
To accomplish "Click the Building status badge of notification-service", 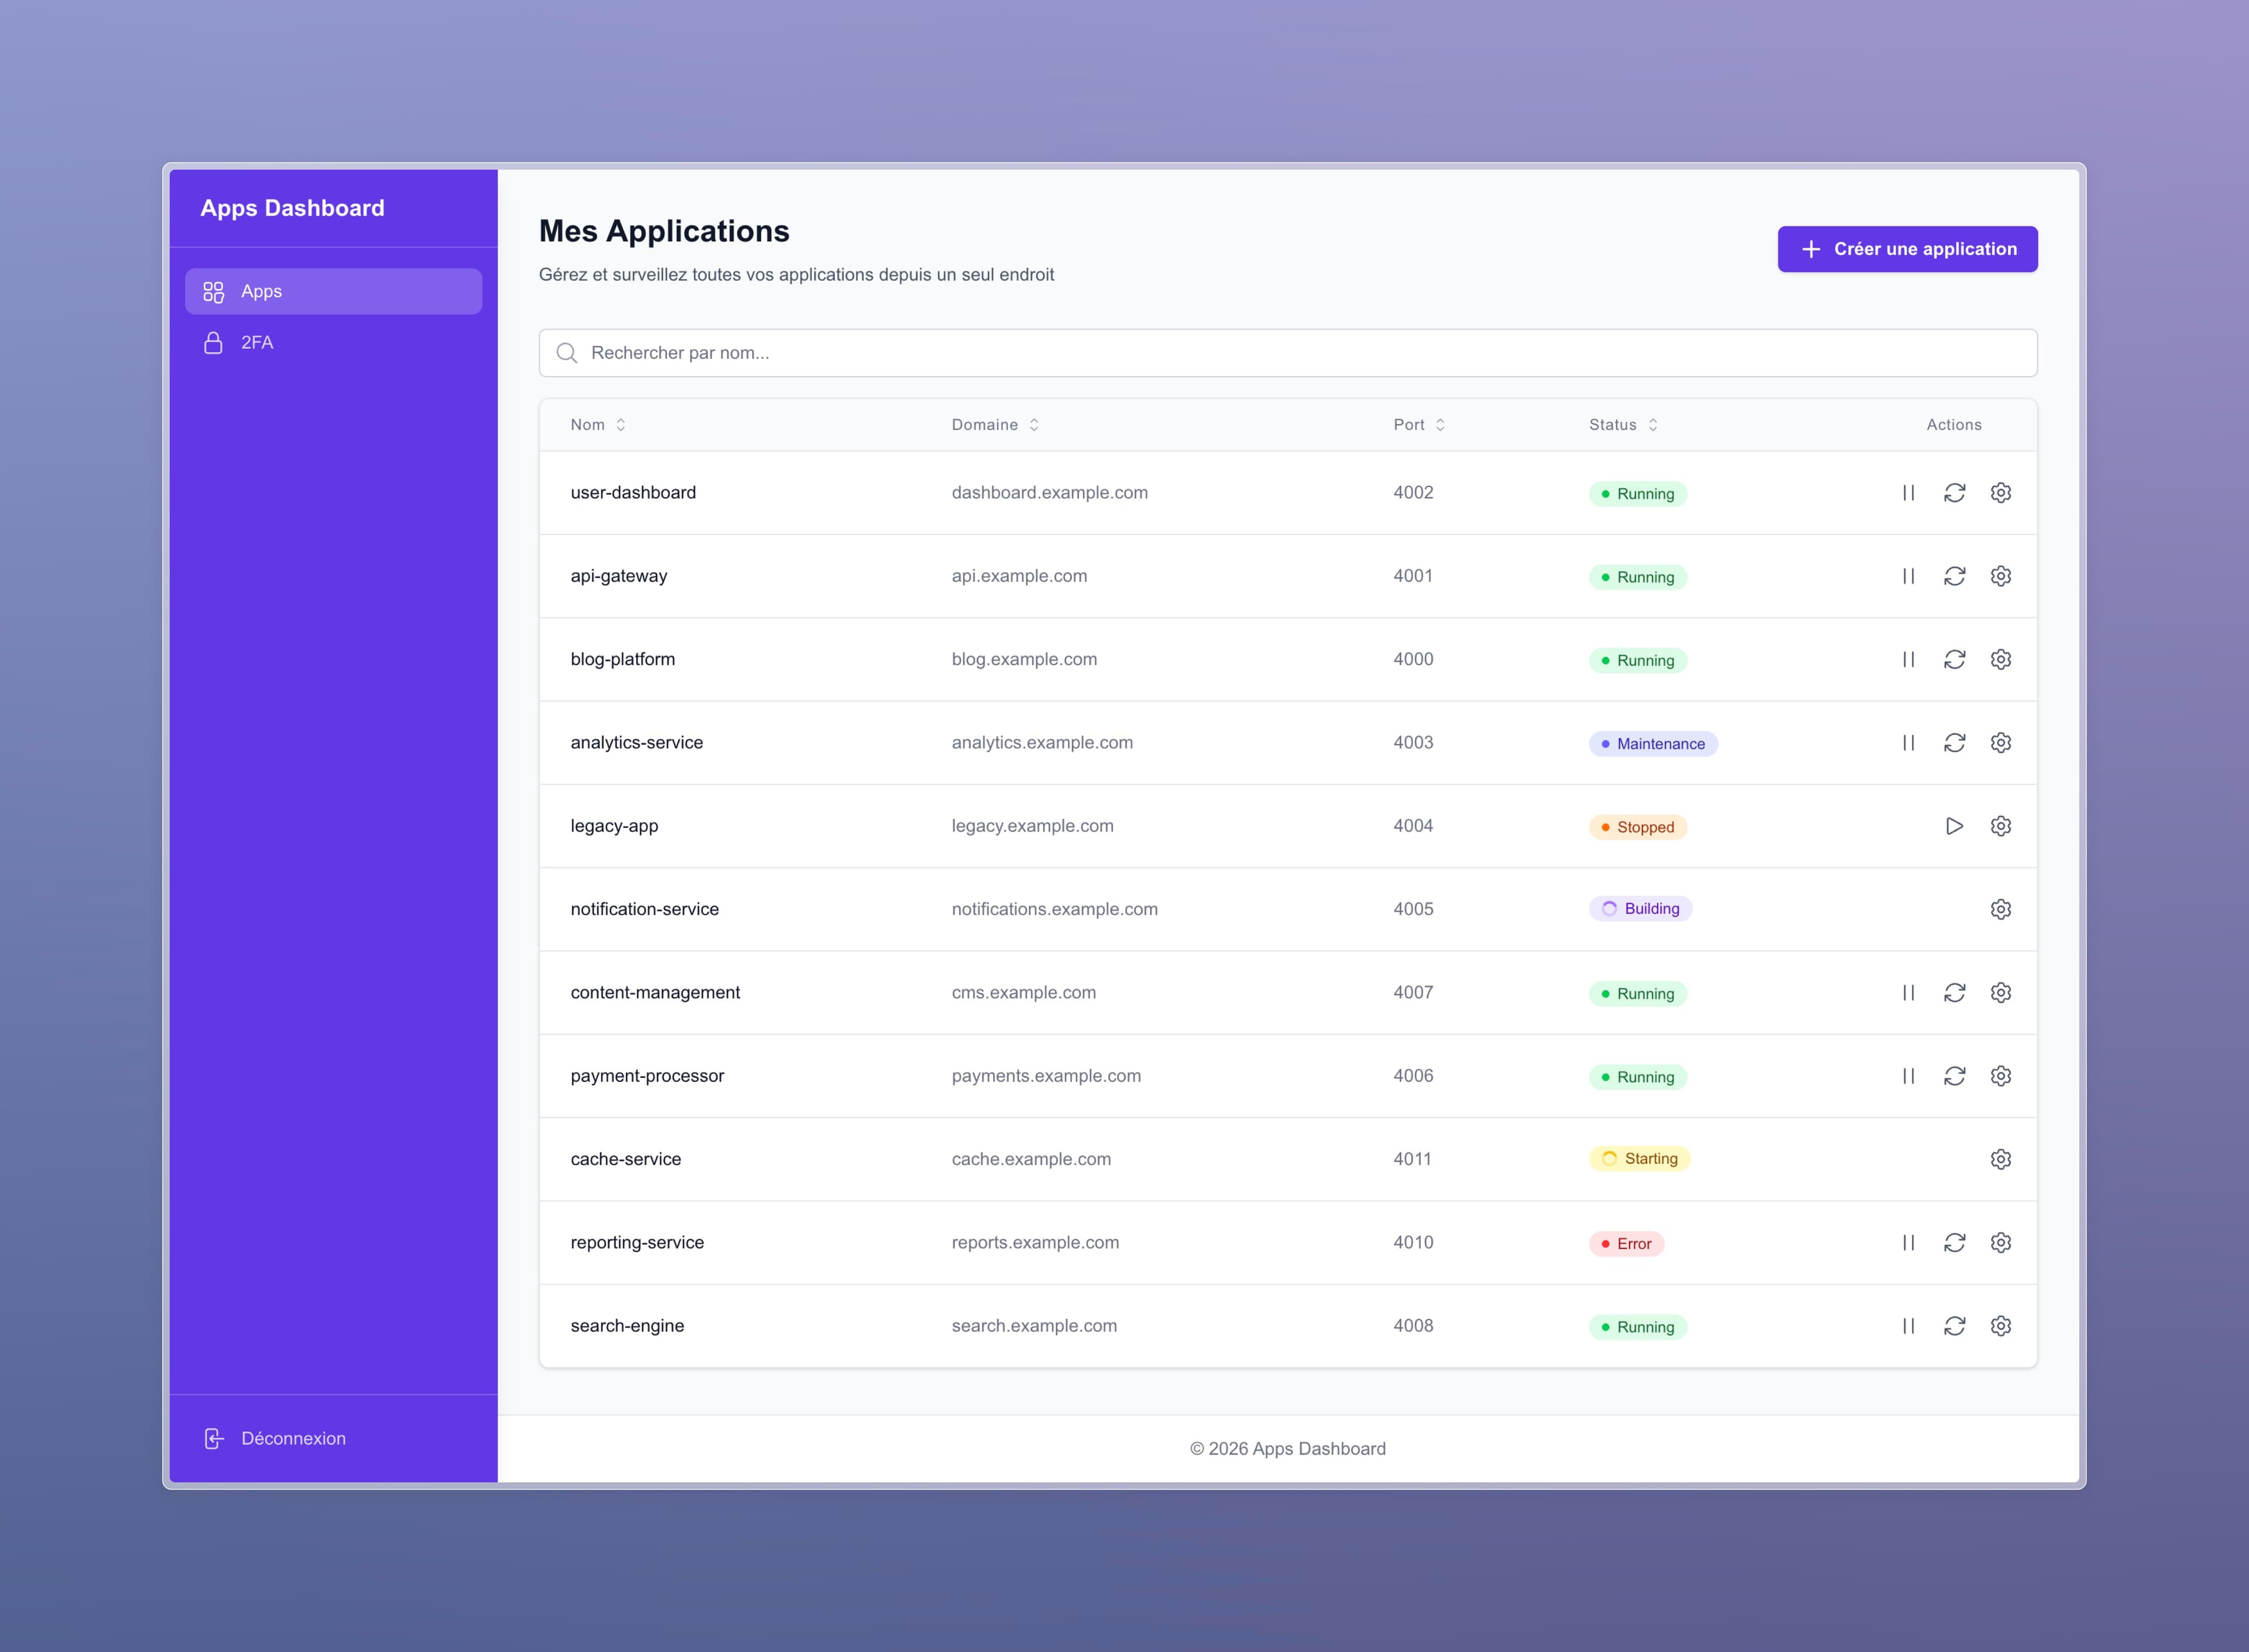I will (1640, 908).
